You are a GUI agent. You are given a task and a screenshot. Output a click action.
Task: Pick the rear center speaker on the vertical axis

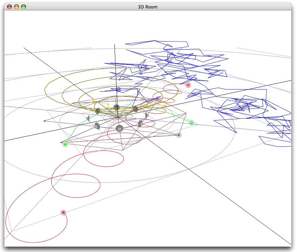click(117, 107)
